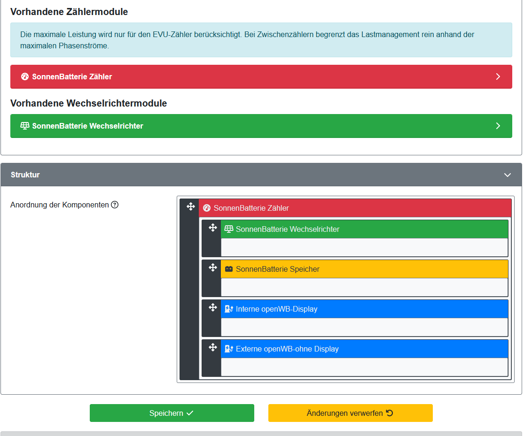Collapse the Struktur section chevron
This screenshot has width=524, height=436.
point(507,175)
